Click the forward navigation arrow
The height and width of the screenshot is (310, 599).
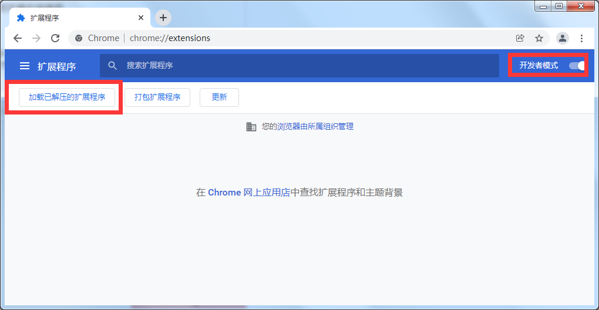[x=36, y=38]
